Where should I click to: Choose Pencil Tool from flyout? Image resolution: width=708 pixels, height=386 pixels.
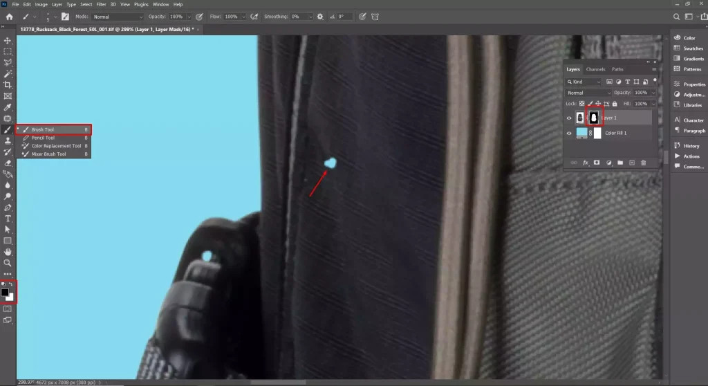coord(54,138)
